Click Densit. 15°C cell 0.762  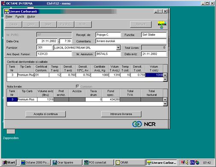(83, 75)
